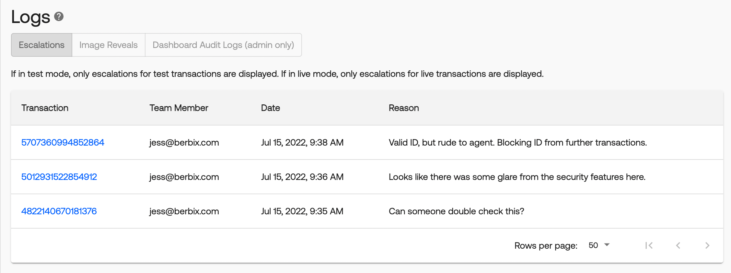This screenshot has height=273, width=731.
Task: Click the Jul 15, 2022, 9:38 AM date cell
Action: (x=302, y=143)
